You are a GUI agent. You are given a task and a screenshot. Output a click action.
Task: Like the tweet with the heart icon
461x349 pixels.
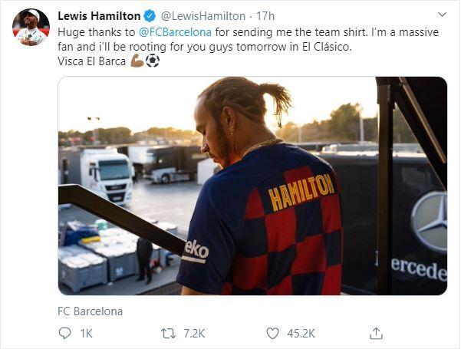coord(272,334)
